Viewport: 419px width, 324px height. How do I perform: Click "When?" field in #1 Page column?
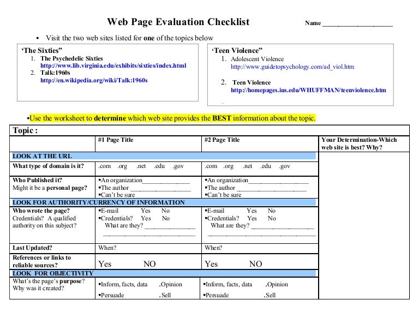[107, 248]
